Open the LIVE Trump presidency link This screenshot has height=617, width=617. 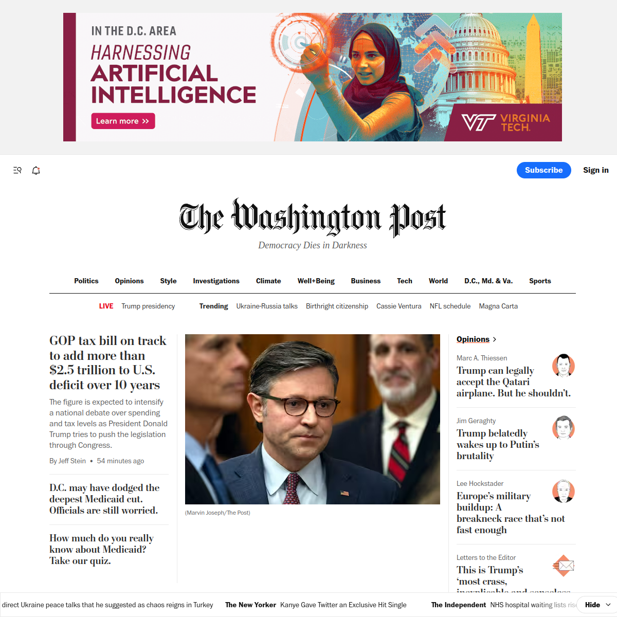point(137,306)
